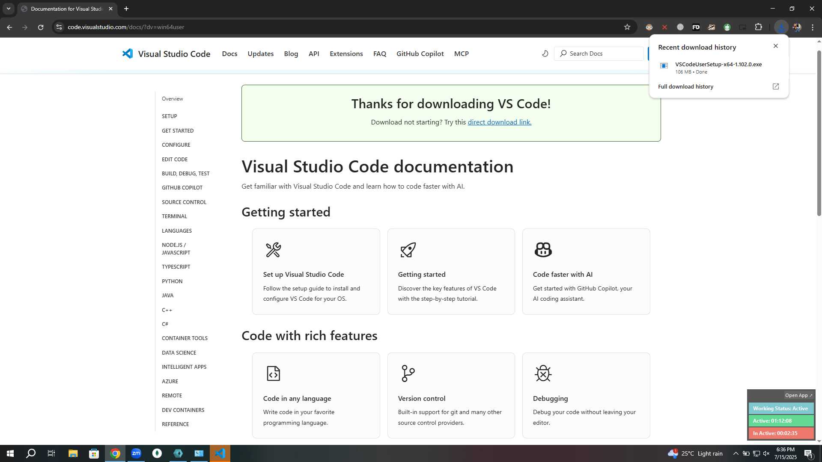
Task: Open DEV CONTAINERS sidebar section
Action: tap(183, 410)
